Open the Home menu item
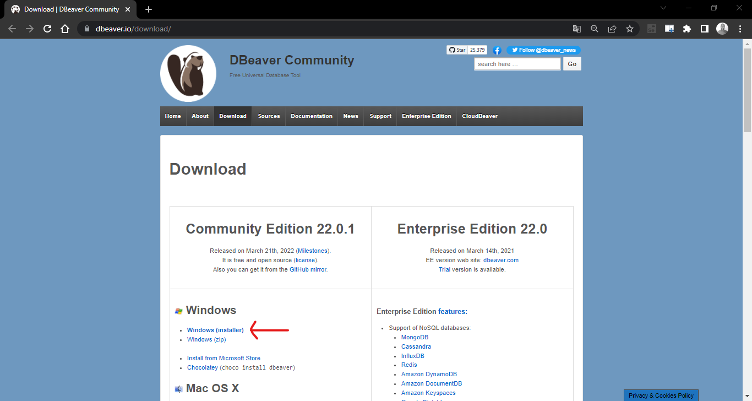 (x=173, y=116)
